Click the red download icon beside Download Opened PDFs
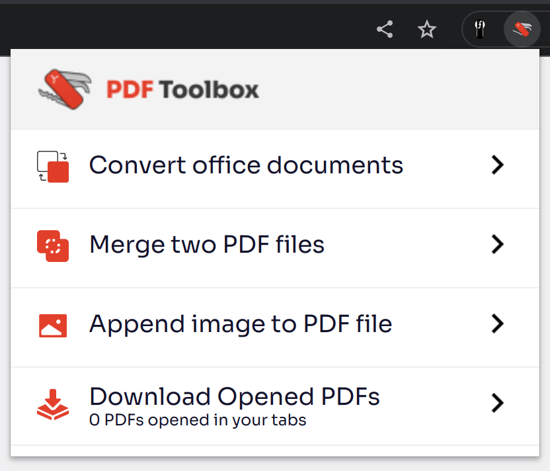550x471 pixels. pyautogui.click(x=52, y=405)
